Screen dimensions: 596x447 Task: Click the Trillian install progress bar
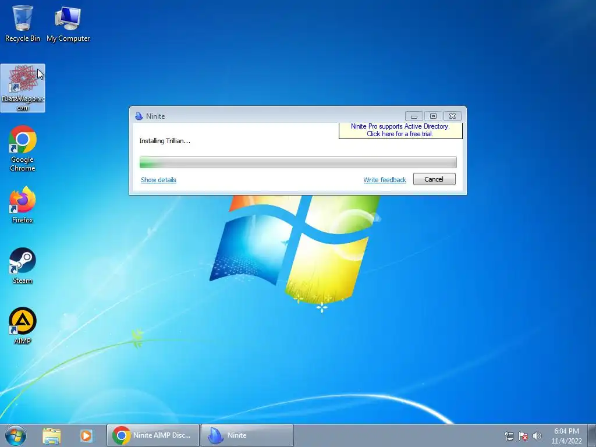click(298, 162)
